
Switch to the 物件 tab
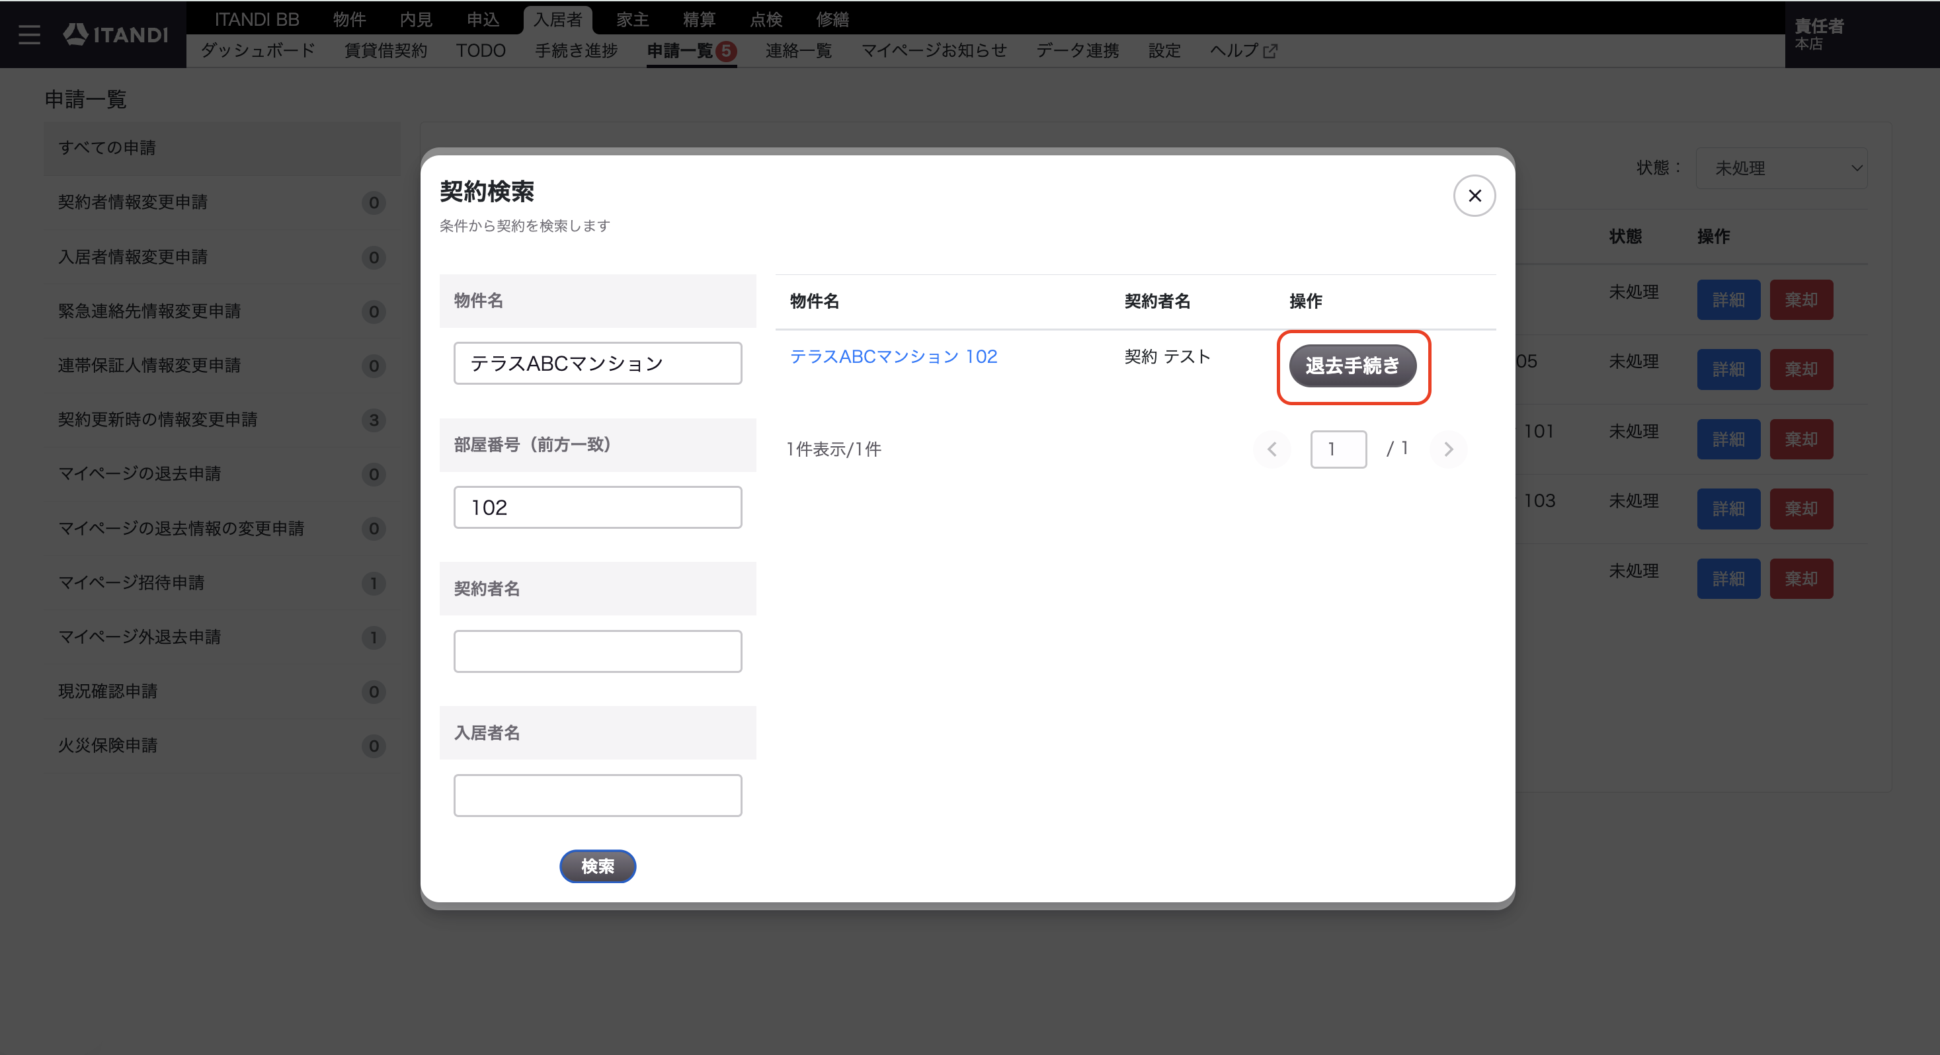pyautogui.click(x=348, y=19)
